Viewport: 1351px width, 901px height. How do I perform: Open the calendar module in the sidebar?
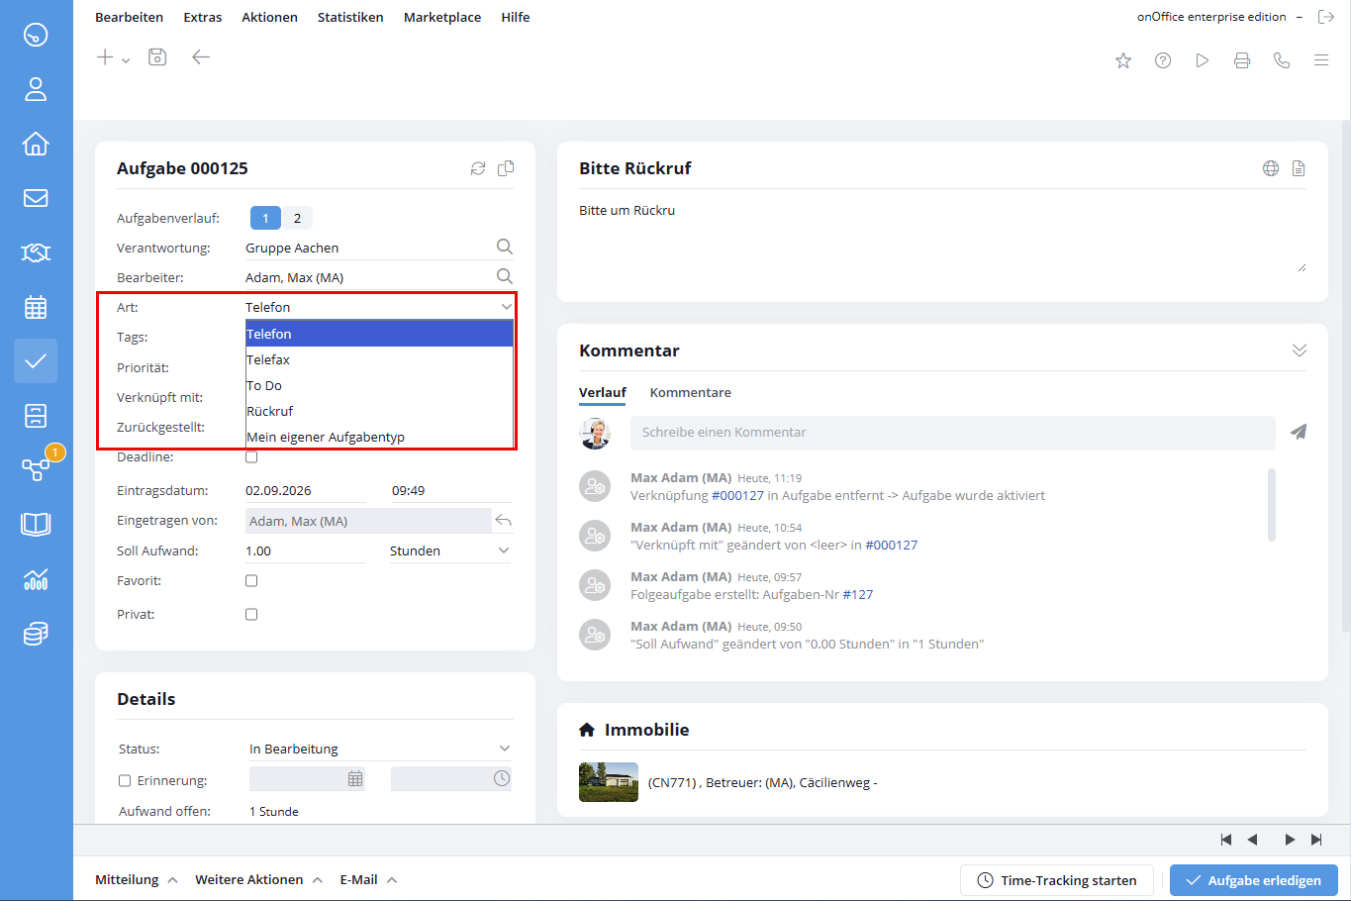pyautogui.click(x=36, y=307)
